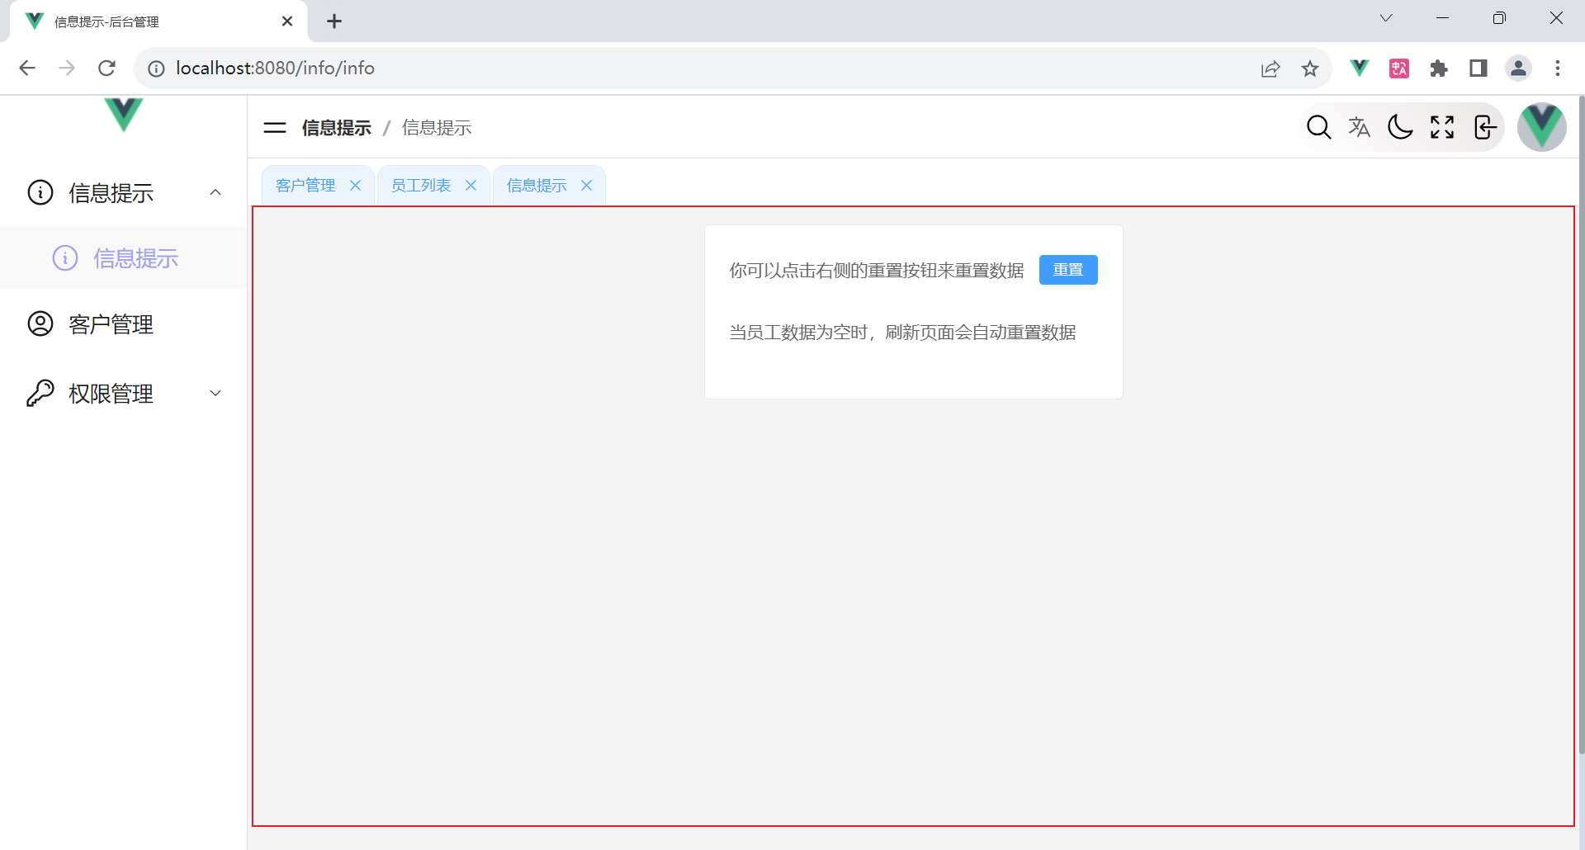Toggle dark mode with moon icon
The image size is (1585, 850).
coord(1401,127)
